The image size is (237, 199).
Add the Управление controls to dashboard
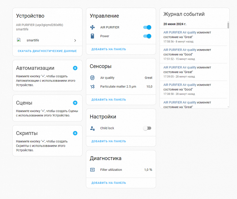109,49
